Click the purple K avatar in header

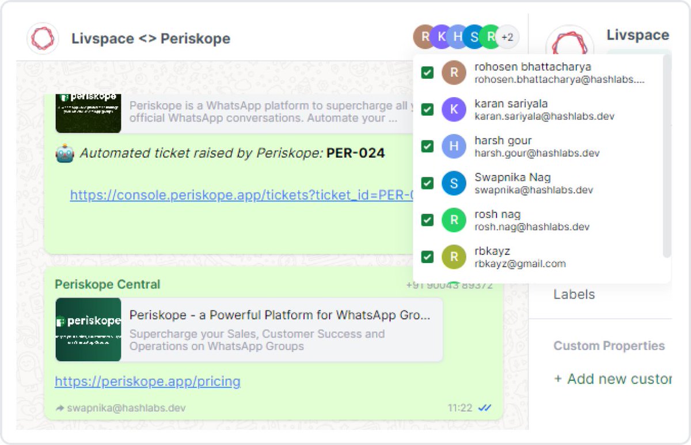click(441, 37)
